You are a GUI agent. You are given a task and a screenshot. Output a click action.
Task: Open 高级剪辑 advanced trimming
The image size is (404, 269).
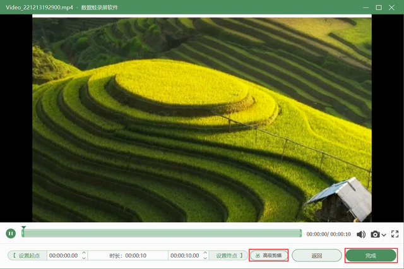(x=268, y=256)
